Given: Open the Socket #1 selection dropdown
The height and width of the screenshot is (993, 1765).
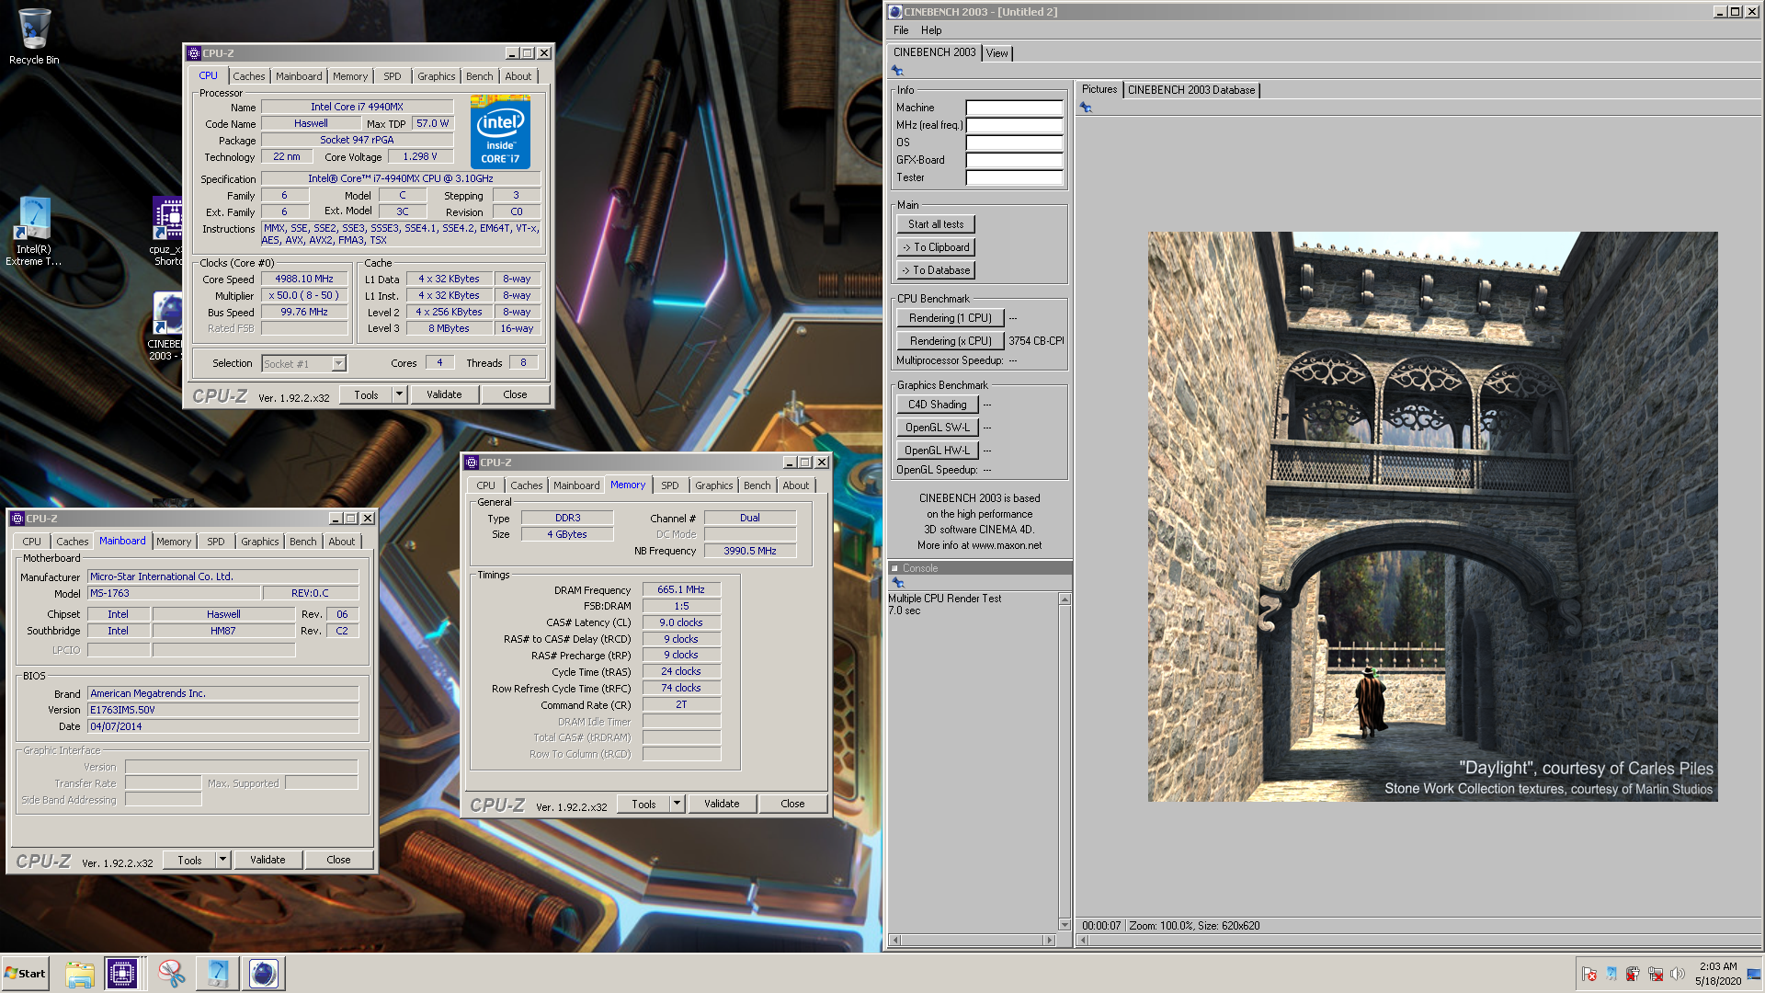Looking at the screenshot, I should (x=338, y=363).
